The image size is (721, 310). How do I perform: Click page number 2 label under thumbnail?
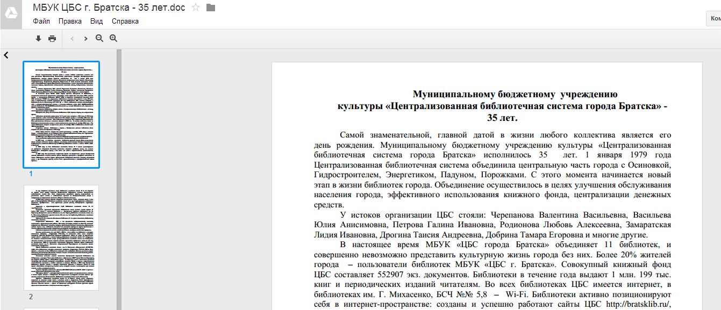31,297
